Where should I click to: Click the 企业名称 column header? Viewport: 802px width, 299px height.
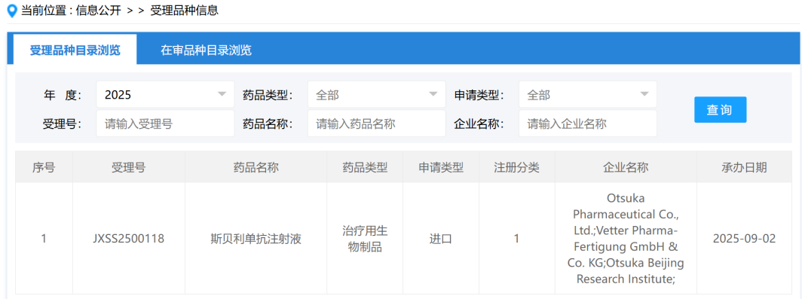tap(626, 167)
